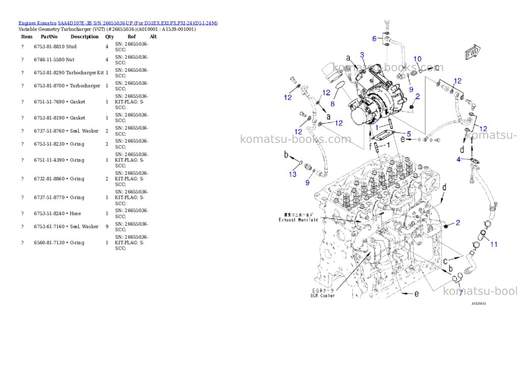The image size is (517, 366).
Task: Click the "Turbocharger Kit" description
Action: [x=85, y=73]
